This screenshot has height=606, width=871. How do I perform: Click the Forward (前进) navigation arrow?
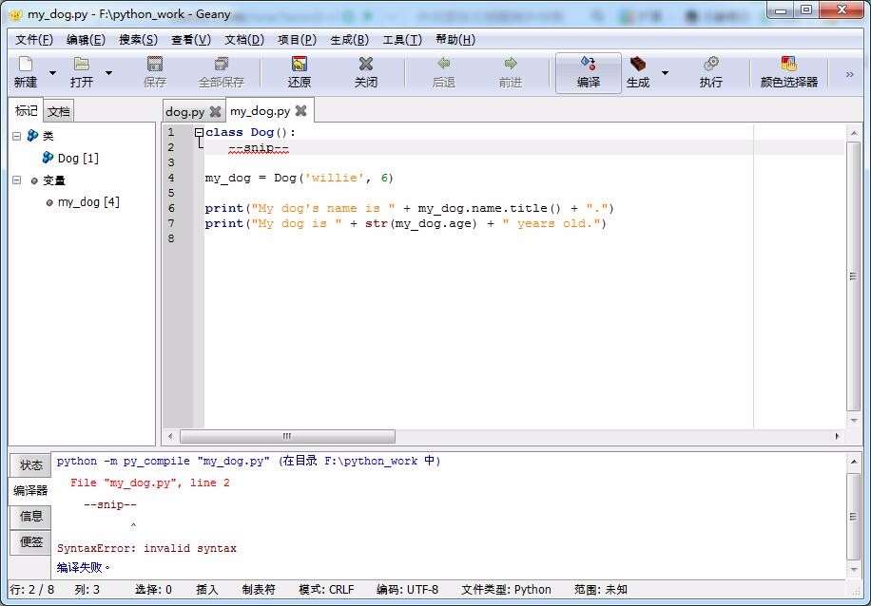click(510, 64)
